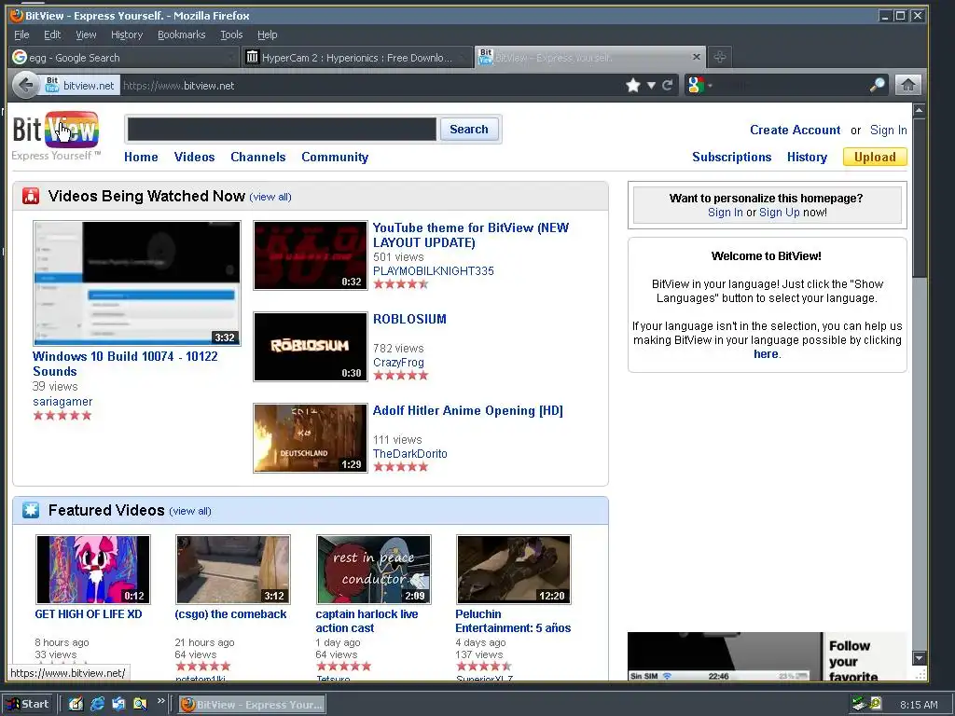The image size is (955, 716).
Task: Go to Subscriptions
Action: pyautogui.click(x=731, y=157)
